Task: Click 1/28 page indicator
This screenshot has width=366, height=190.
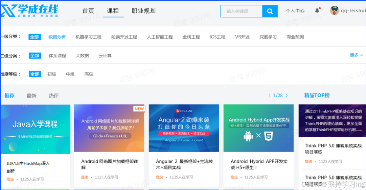Action: (x=278, y=96)
